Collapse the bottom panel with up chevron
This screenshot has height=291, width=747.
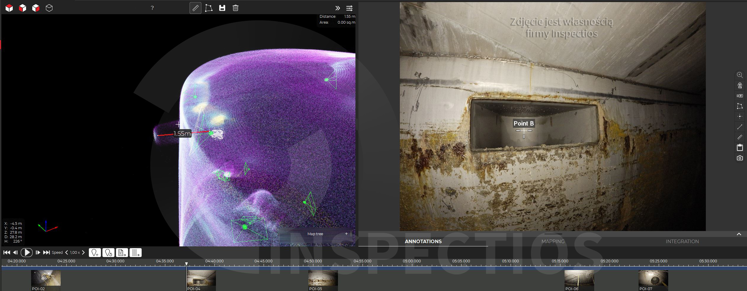click(x=739, y=234)
